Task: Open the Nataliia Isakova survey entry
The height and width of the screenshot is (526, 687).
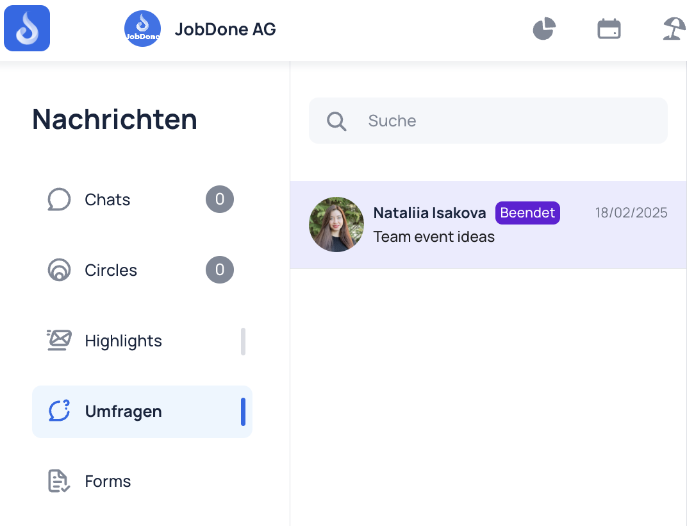Action: [x=488, y=225]
